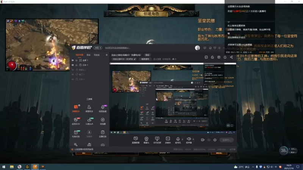Show the 窗口 1 source layer
The height and width of the screenshot is (170, 303).
click(73, 74)
